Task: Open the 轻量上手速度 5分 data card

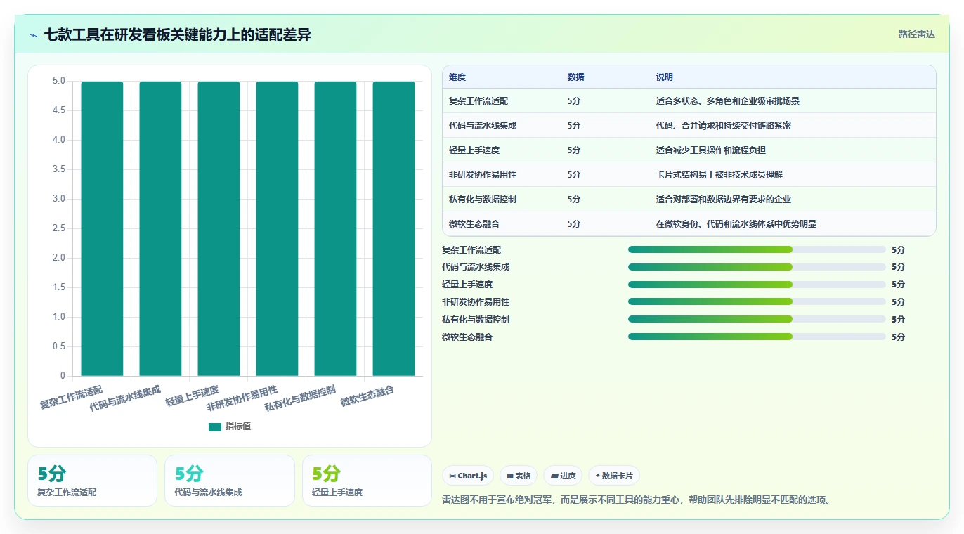Action: 367,481
